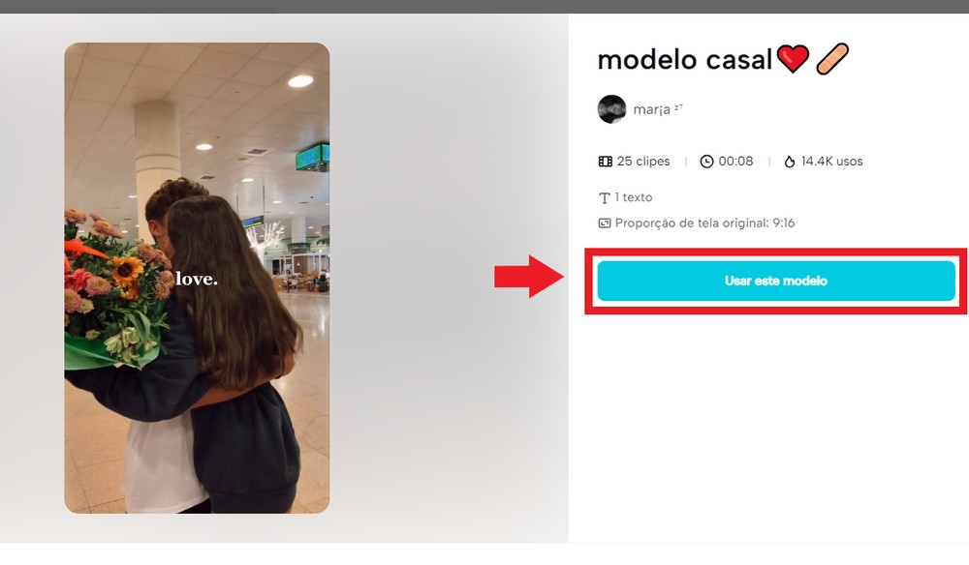This screenshot has width=969, height=565.
Task: Click Proporção de tela original: 9:16 text
Action: click(705, 223)
